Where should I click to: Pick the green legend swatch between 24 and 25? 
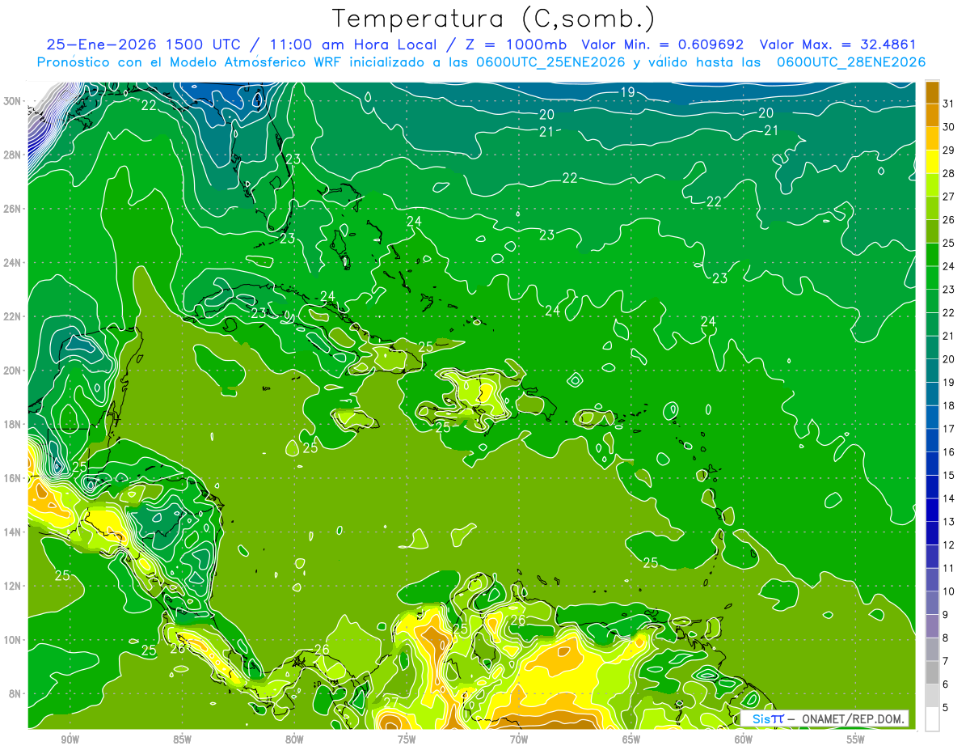[932, 255]
